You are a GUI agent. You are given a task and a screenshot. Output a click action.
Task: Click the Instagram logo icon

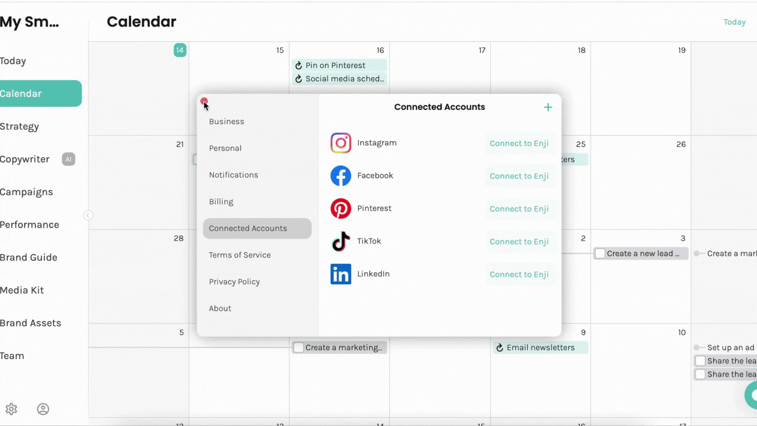point(341,143)
